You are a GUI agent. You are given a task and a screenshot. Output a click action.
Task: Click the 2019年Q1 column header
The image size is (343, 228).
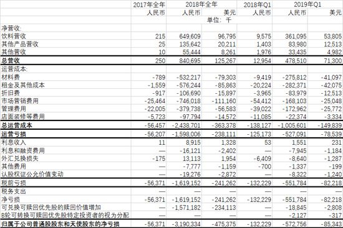click(307, 4)
